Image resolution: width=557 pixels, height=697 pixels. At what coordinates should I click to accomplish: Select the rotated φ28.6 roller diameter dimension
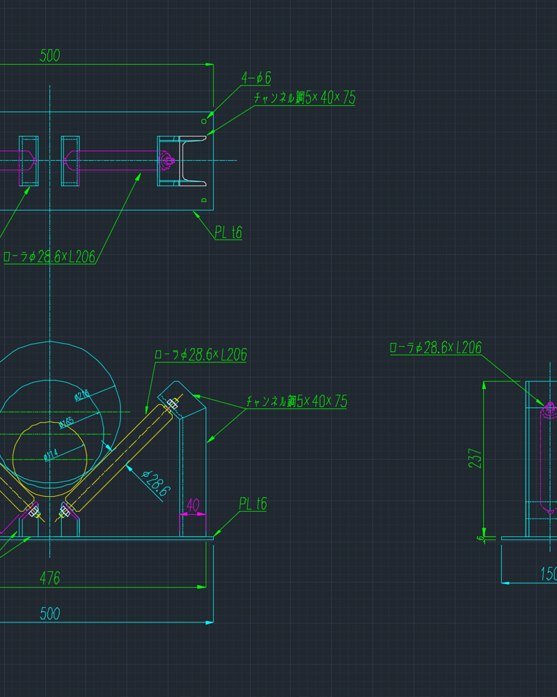pos(155,483)
